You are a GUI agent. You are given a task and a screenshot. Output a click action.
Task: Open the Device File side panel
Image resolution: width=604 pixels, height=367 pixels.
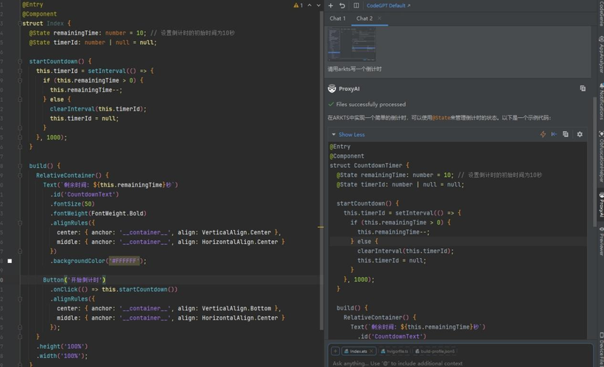(x=600, y=349)
